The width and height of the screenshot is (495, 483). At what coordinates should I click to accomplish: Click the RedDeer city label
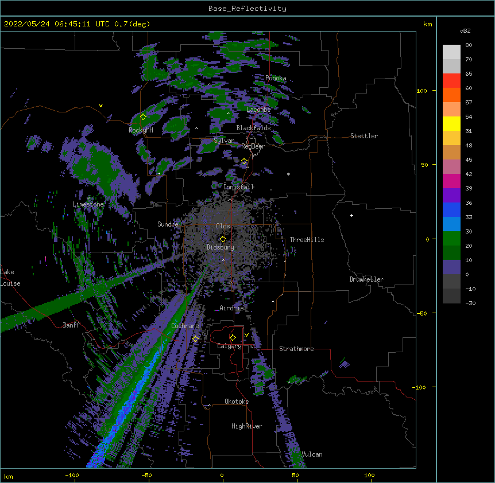(253, 146)
